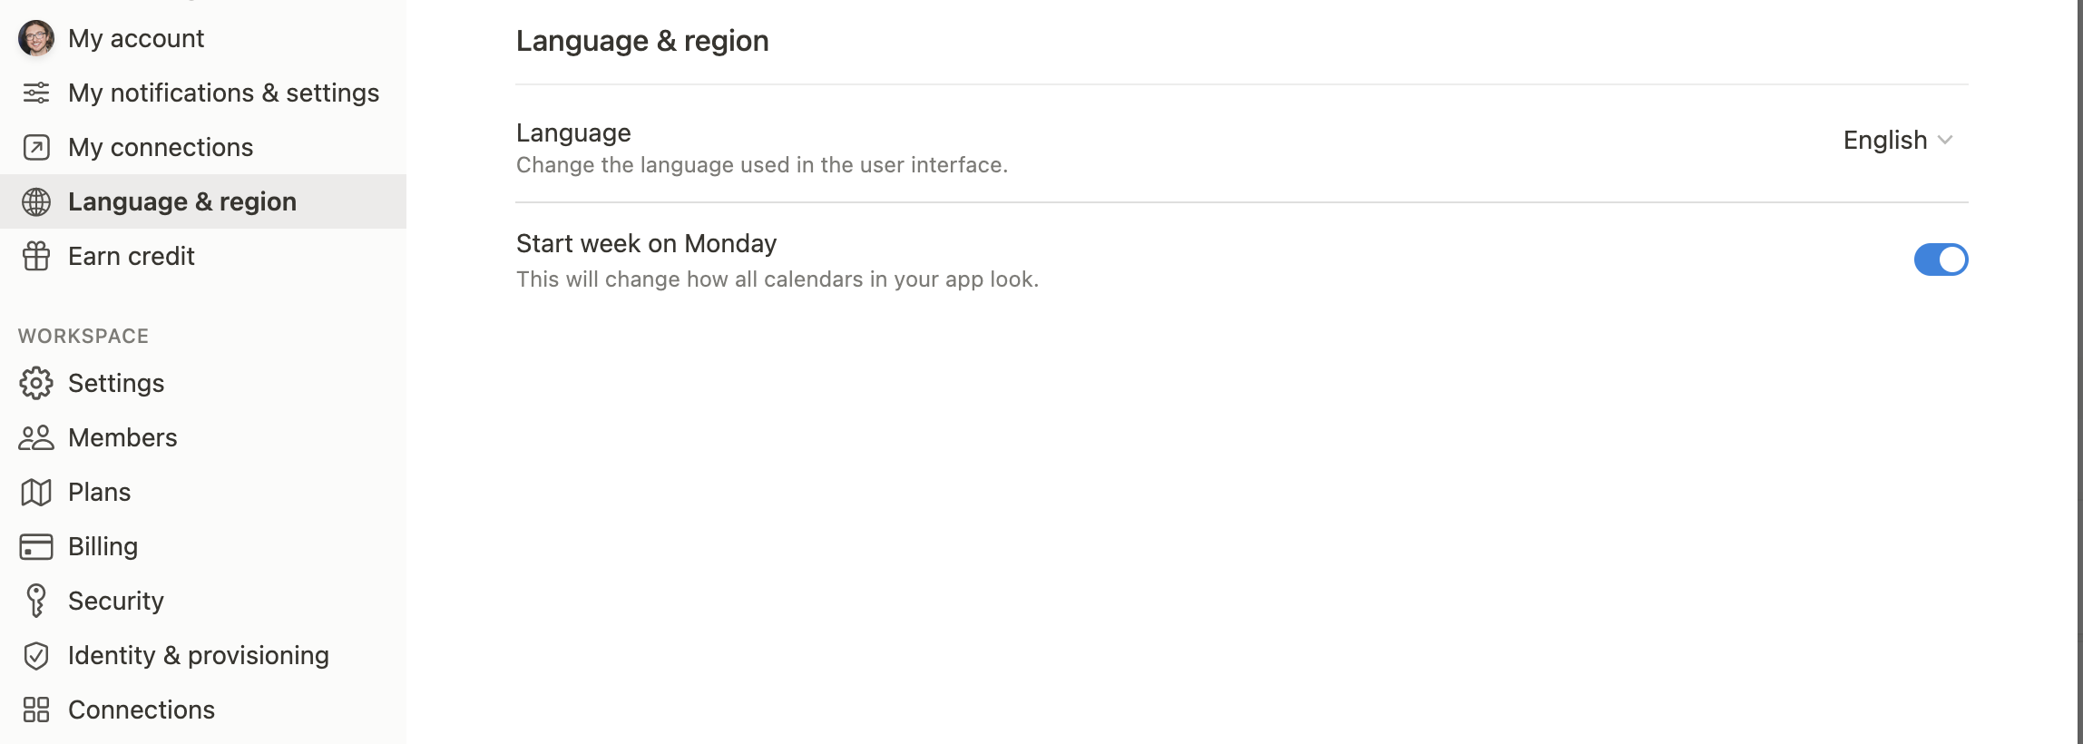Click the My notifications sliders icon
The width and height of the screenshot is (2083, 744).
[x=36, y=93]
